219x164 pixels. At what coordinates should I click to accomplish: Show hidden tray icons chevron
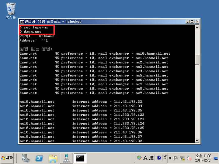pyautogui.click(x=170, y=158)
